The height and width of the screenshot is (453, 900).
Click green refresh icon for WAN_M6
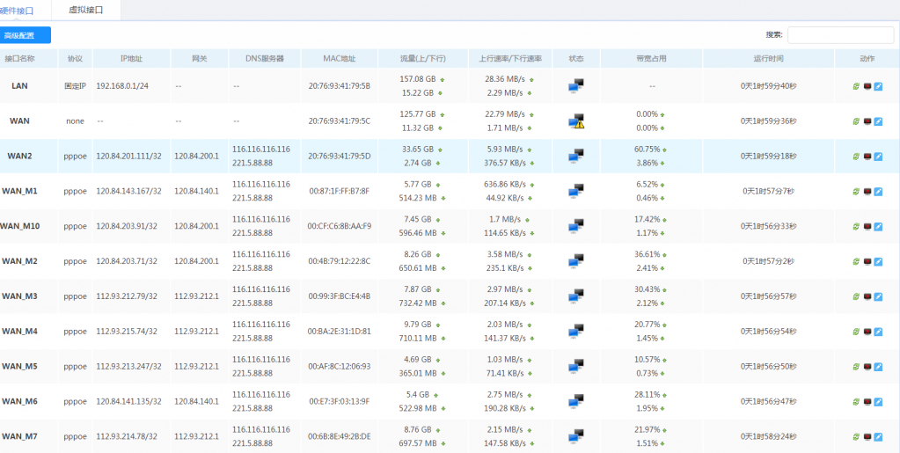[857, 402]
